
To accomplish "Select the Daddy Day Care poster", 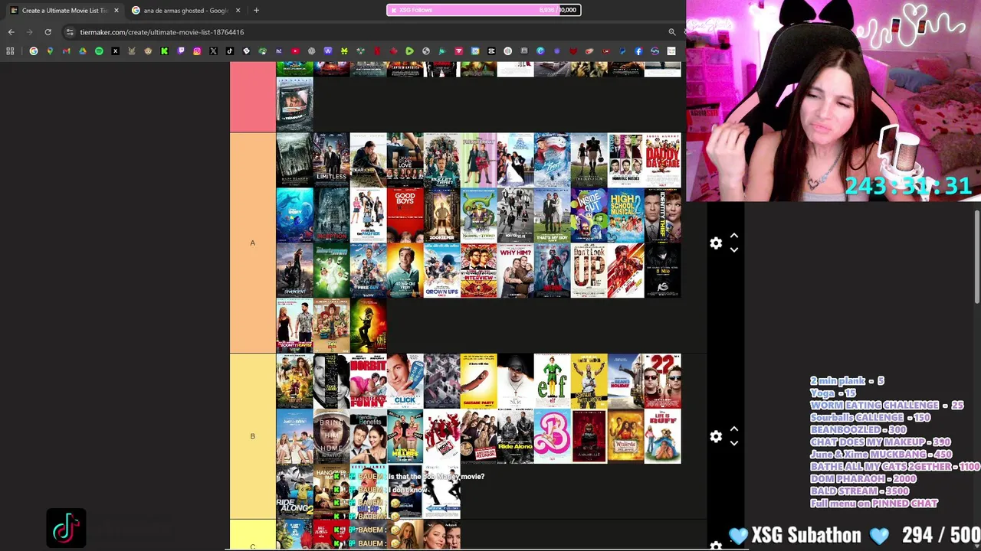I will click(662, 159).
